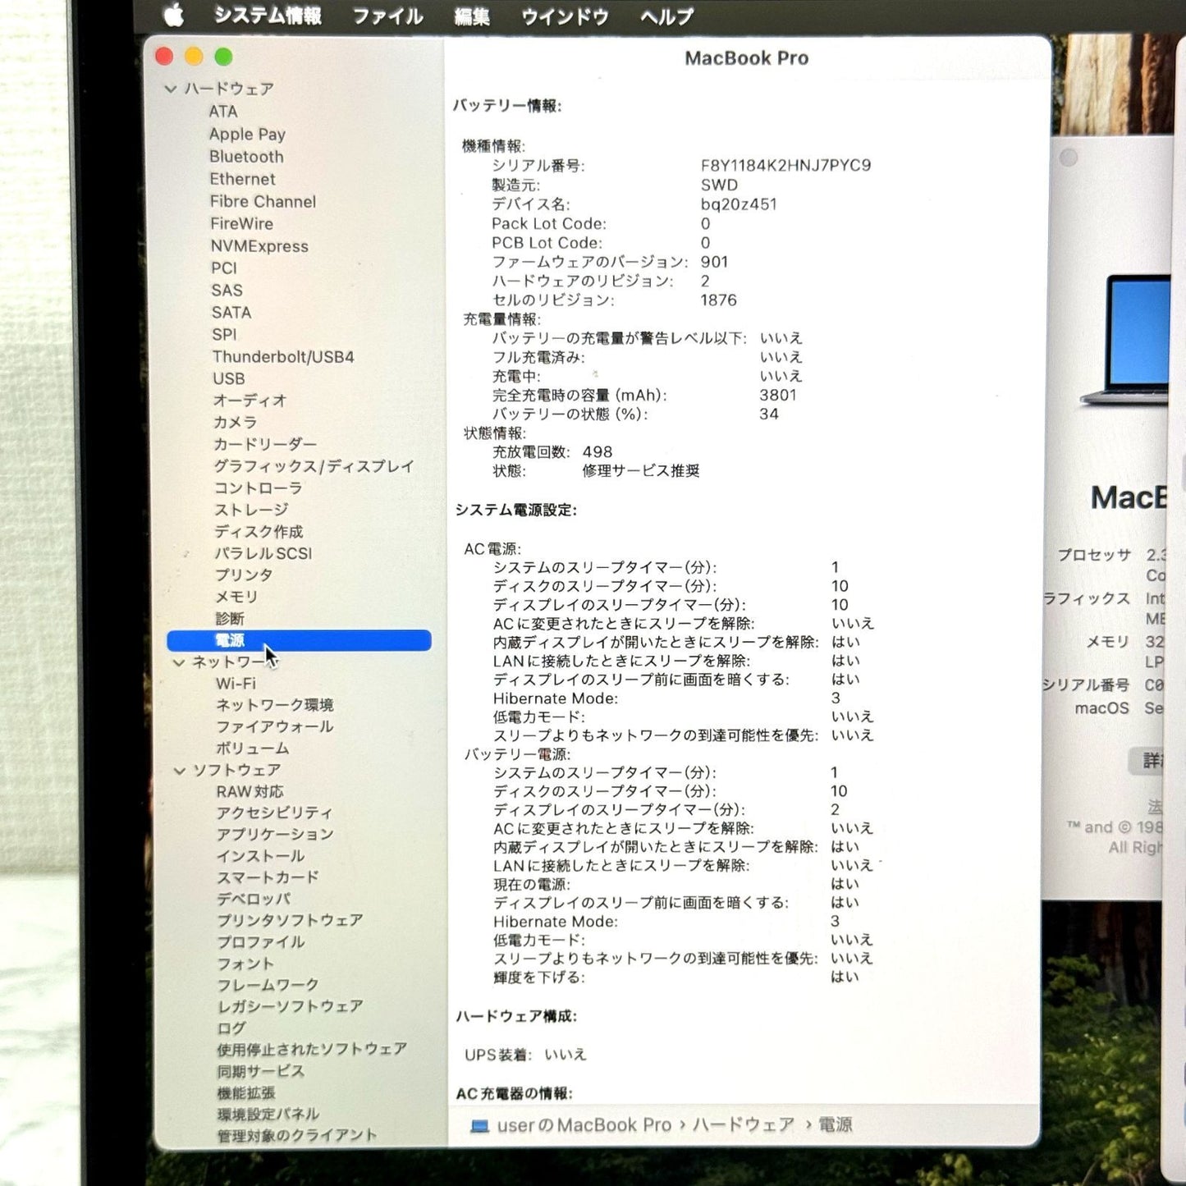The width and height of the screenshot is (1186, 1186).
Task: Open the ヘルプ menu
Action: pyautogui.click(x=666, y=16)
